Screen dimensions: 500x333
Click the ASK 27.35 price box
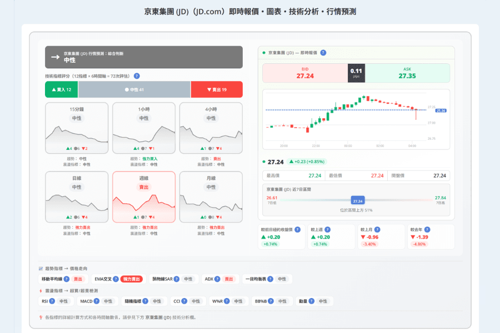(x=407, y=73)
